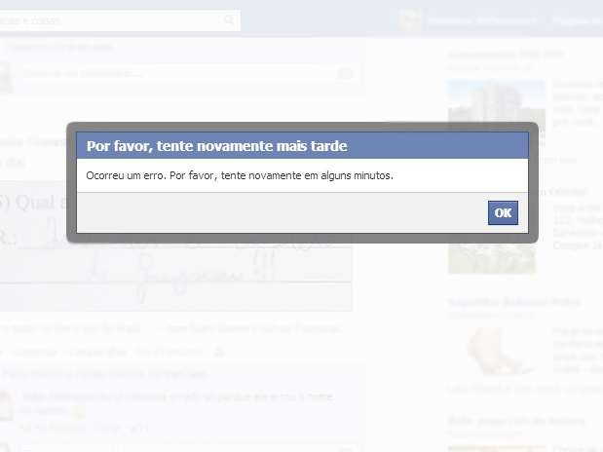Click the emoji icon in the comment text

(x=79, y=412)
